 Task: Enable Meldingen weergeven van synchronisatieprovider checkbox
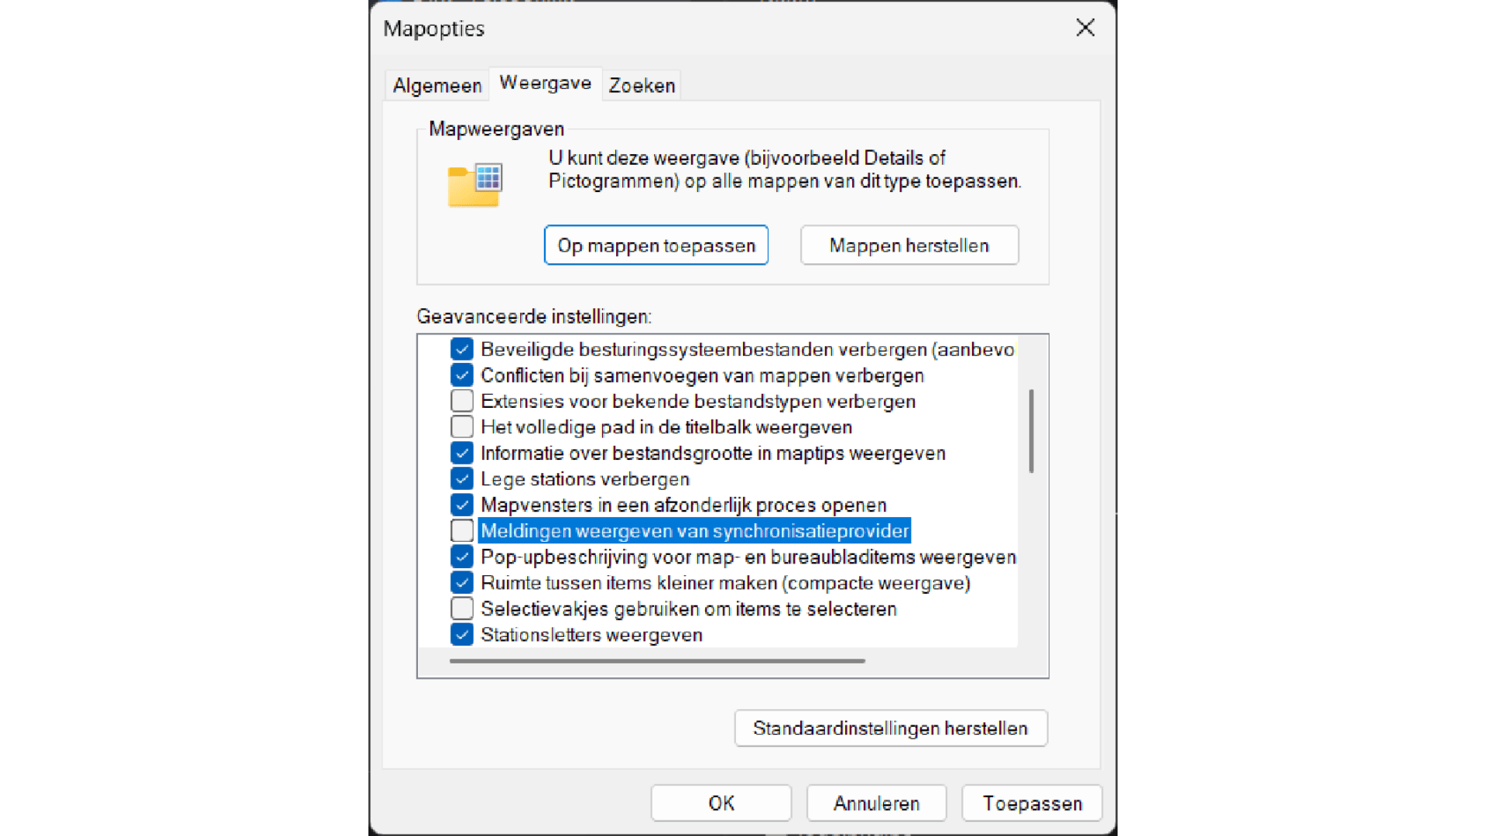(462, 531)
